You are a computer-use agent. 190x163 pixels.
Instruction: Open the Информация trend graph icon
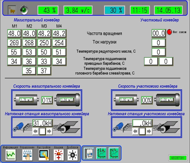click(x=11, y=155)
